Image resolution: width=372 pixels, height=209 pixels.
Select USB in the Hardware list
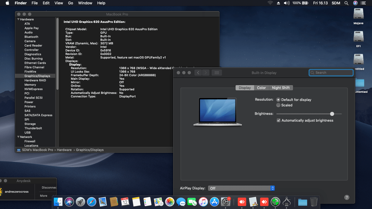coord(28,133)
